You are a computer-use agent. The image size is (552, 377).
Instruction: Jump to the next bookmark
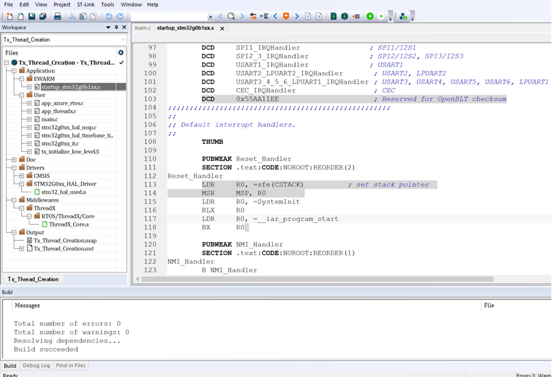coord(297,16)
